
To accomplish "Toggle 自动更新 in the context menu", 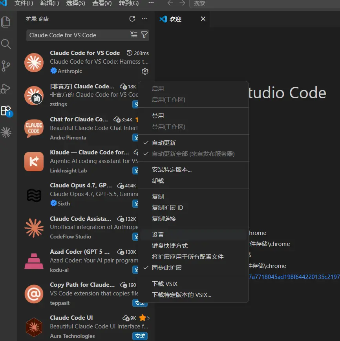I will tap(193, 143).
